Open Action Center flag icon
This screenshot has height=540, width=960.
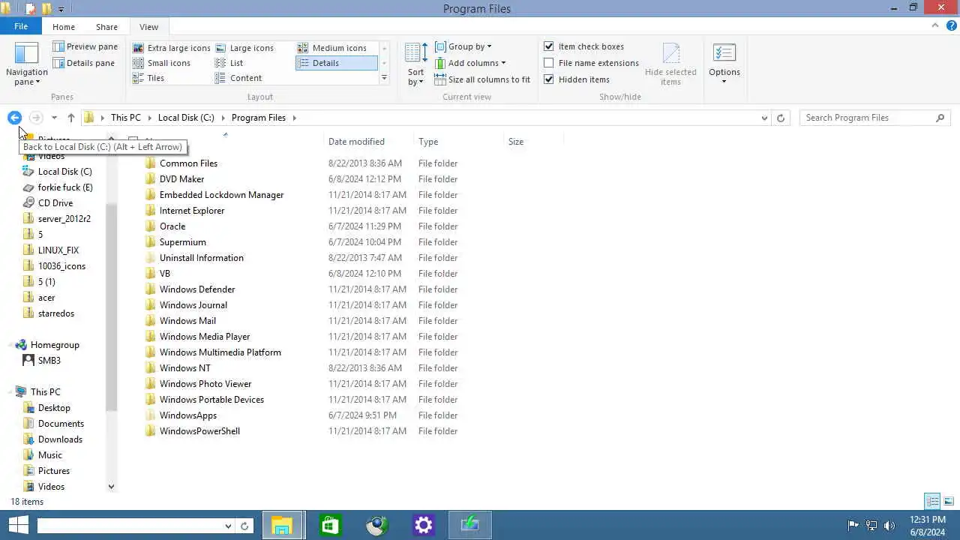[853, 526]
